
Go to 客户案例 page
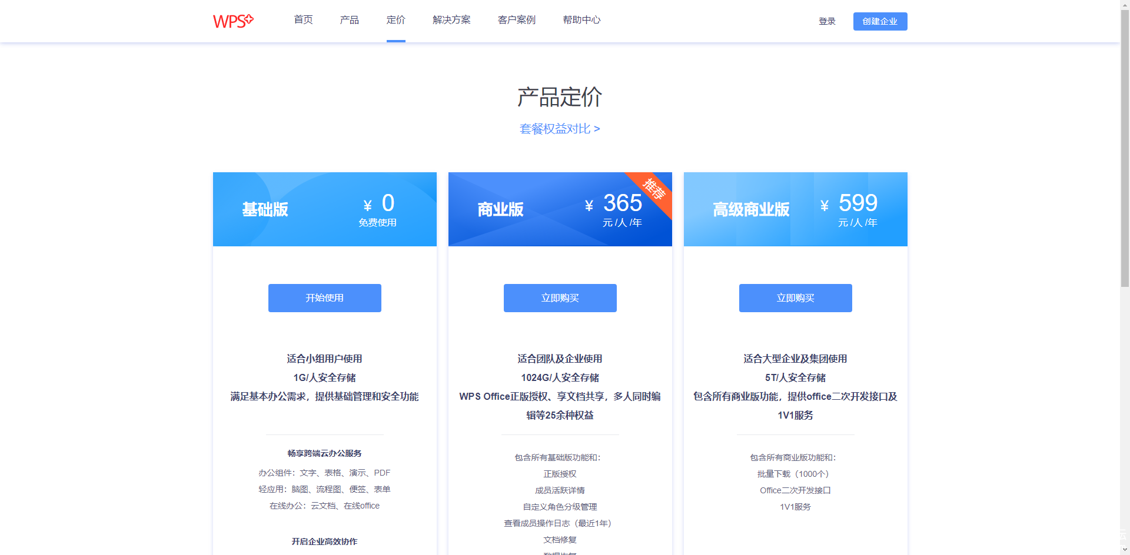point(517,20)
